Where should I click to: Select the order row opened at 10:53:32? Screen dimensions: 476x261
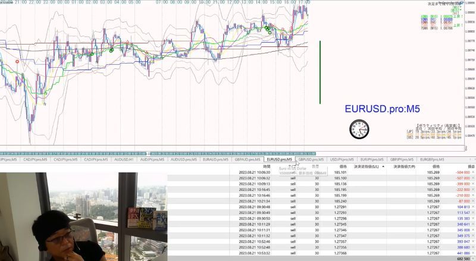tap(321, 253)
